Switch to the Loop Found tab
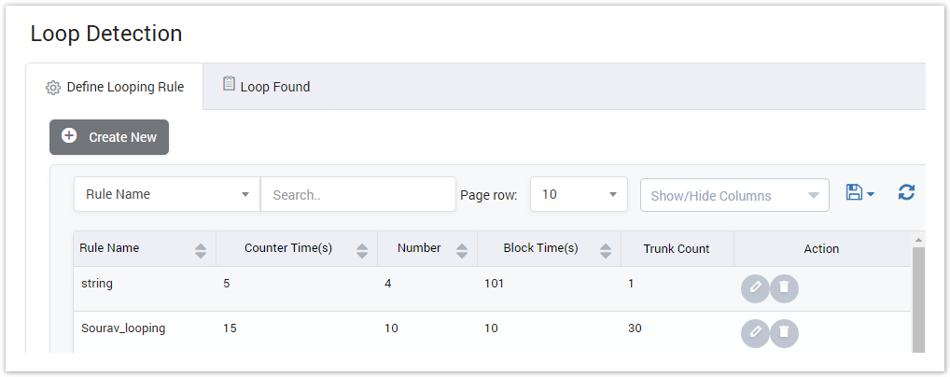 266,87
